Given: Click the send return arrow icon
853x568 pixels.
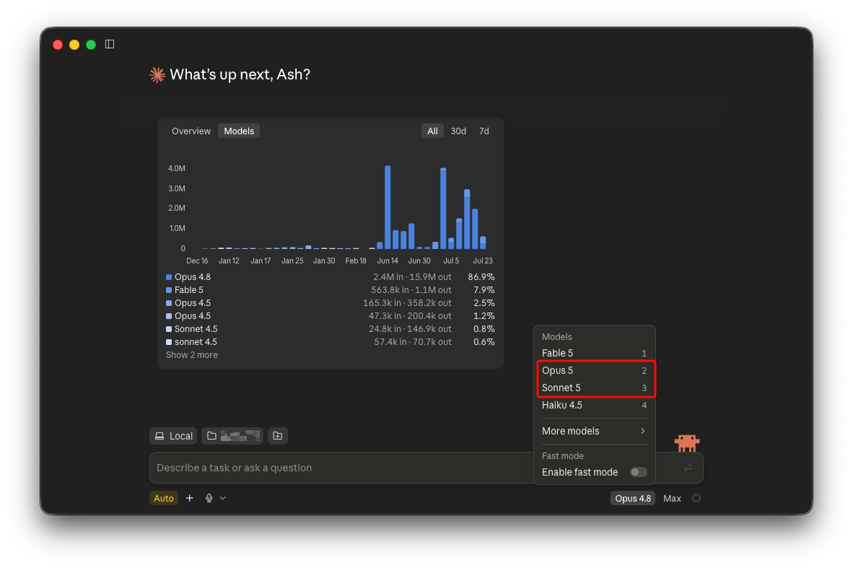Looking at the screenshot, I should tap(688, 468).
